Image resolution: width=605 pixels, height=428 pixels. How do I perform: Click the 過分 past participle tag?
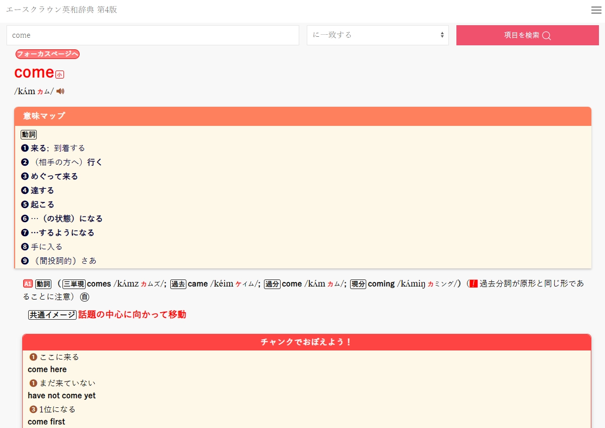(x=273, y=284)
